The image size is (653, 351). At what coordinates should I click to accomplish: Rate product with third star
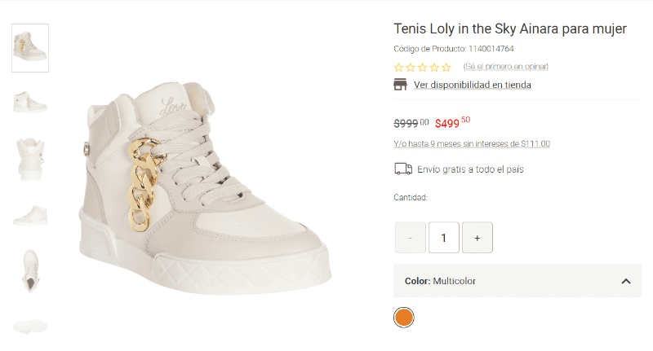423,68
